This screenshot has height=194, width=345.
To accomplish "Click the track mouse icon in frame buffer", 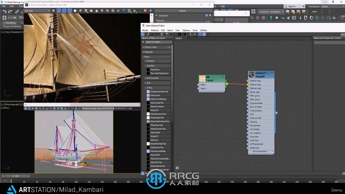I will click(x=113, y=11).
